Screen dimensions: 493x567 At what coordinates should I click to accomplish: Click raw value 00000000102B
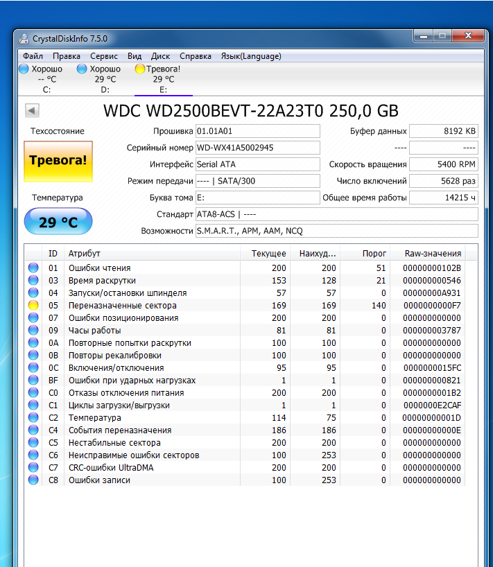[x=432, y=268]
